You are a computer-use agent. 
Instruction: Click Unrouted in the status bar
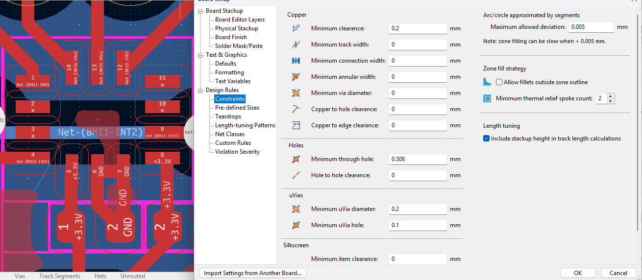click(133, 276)
